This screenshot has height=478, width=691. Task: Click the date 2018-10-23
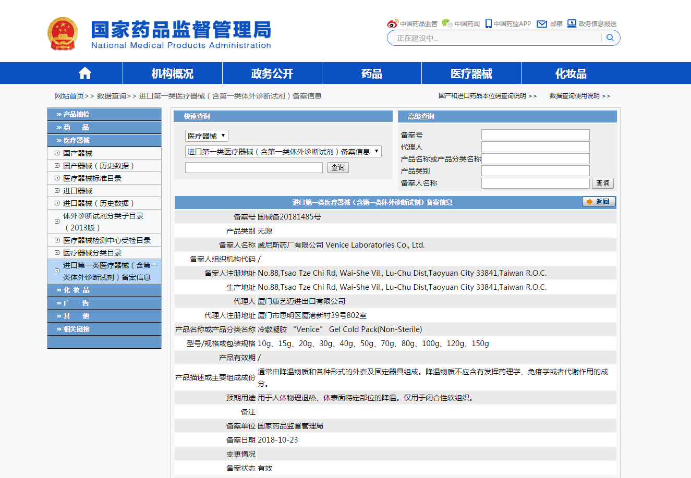tap(278, 440)
